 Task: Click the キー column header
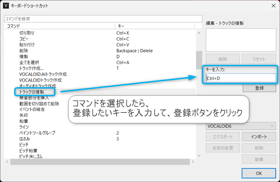point(155,26)
